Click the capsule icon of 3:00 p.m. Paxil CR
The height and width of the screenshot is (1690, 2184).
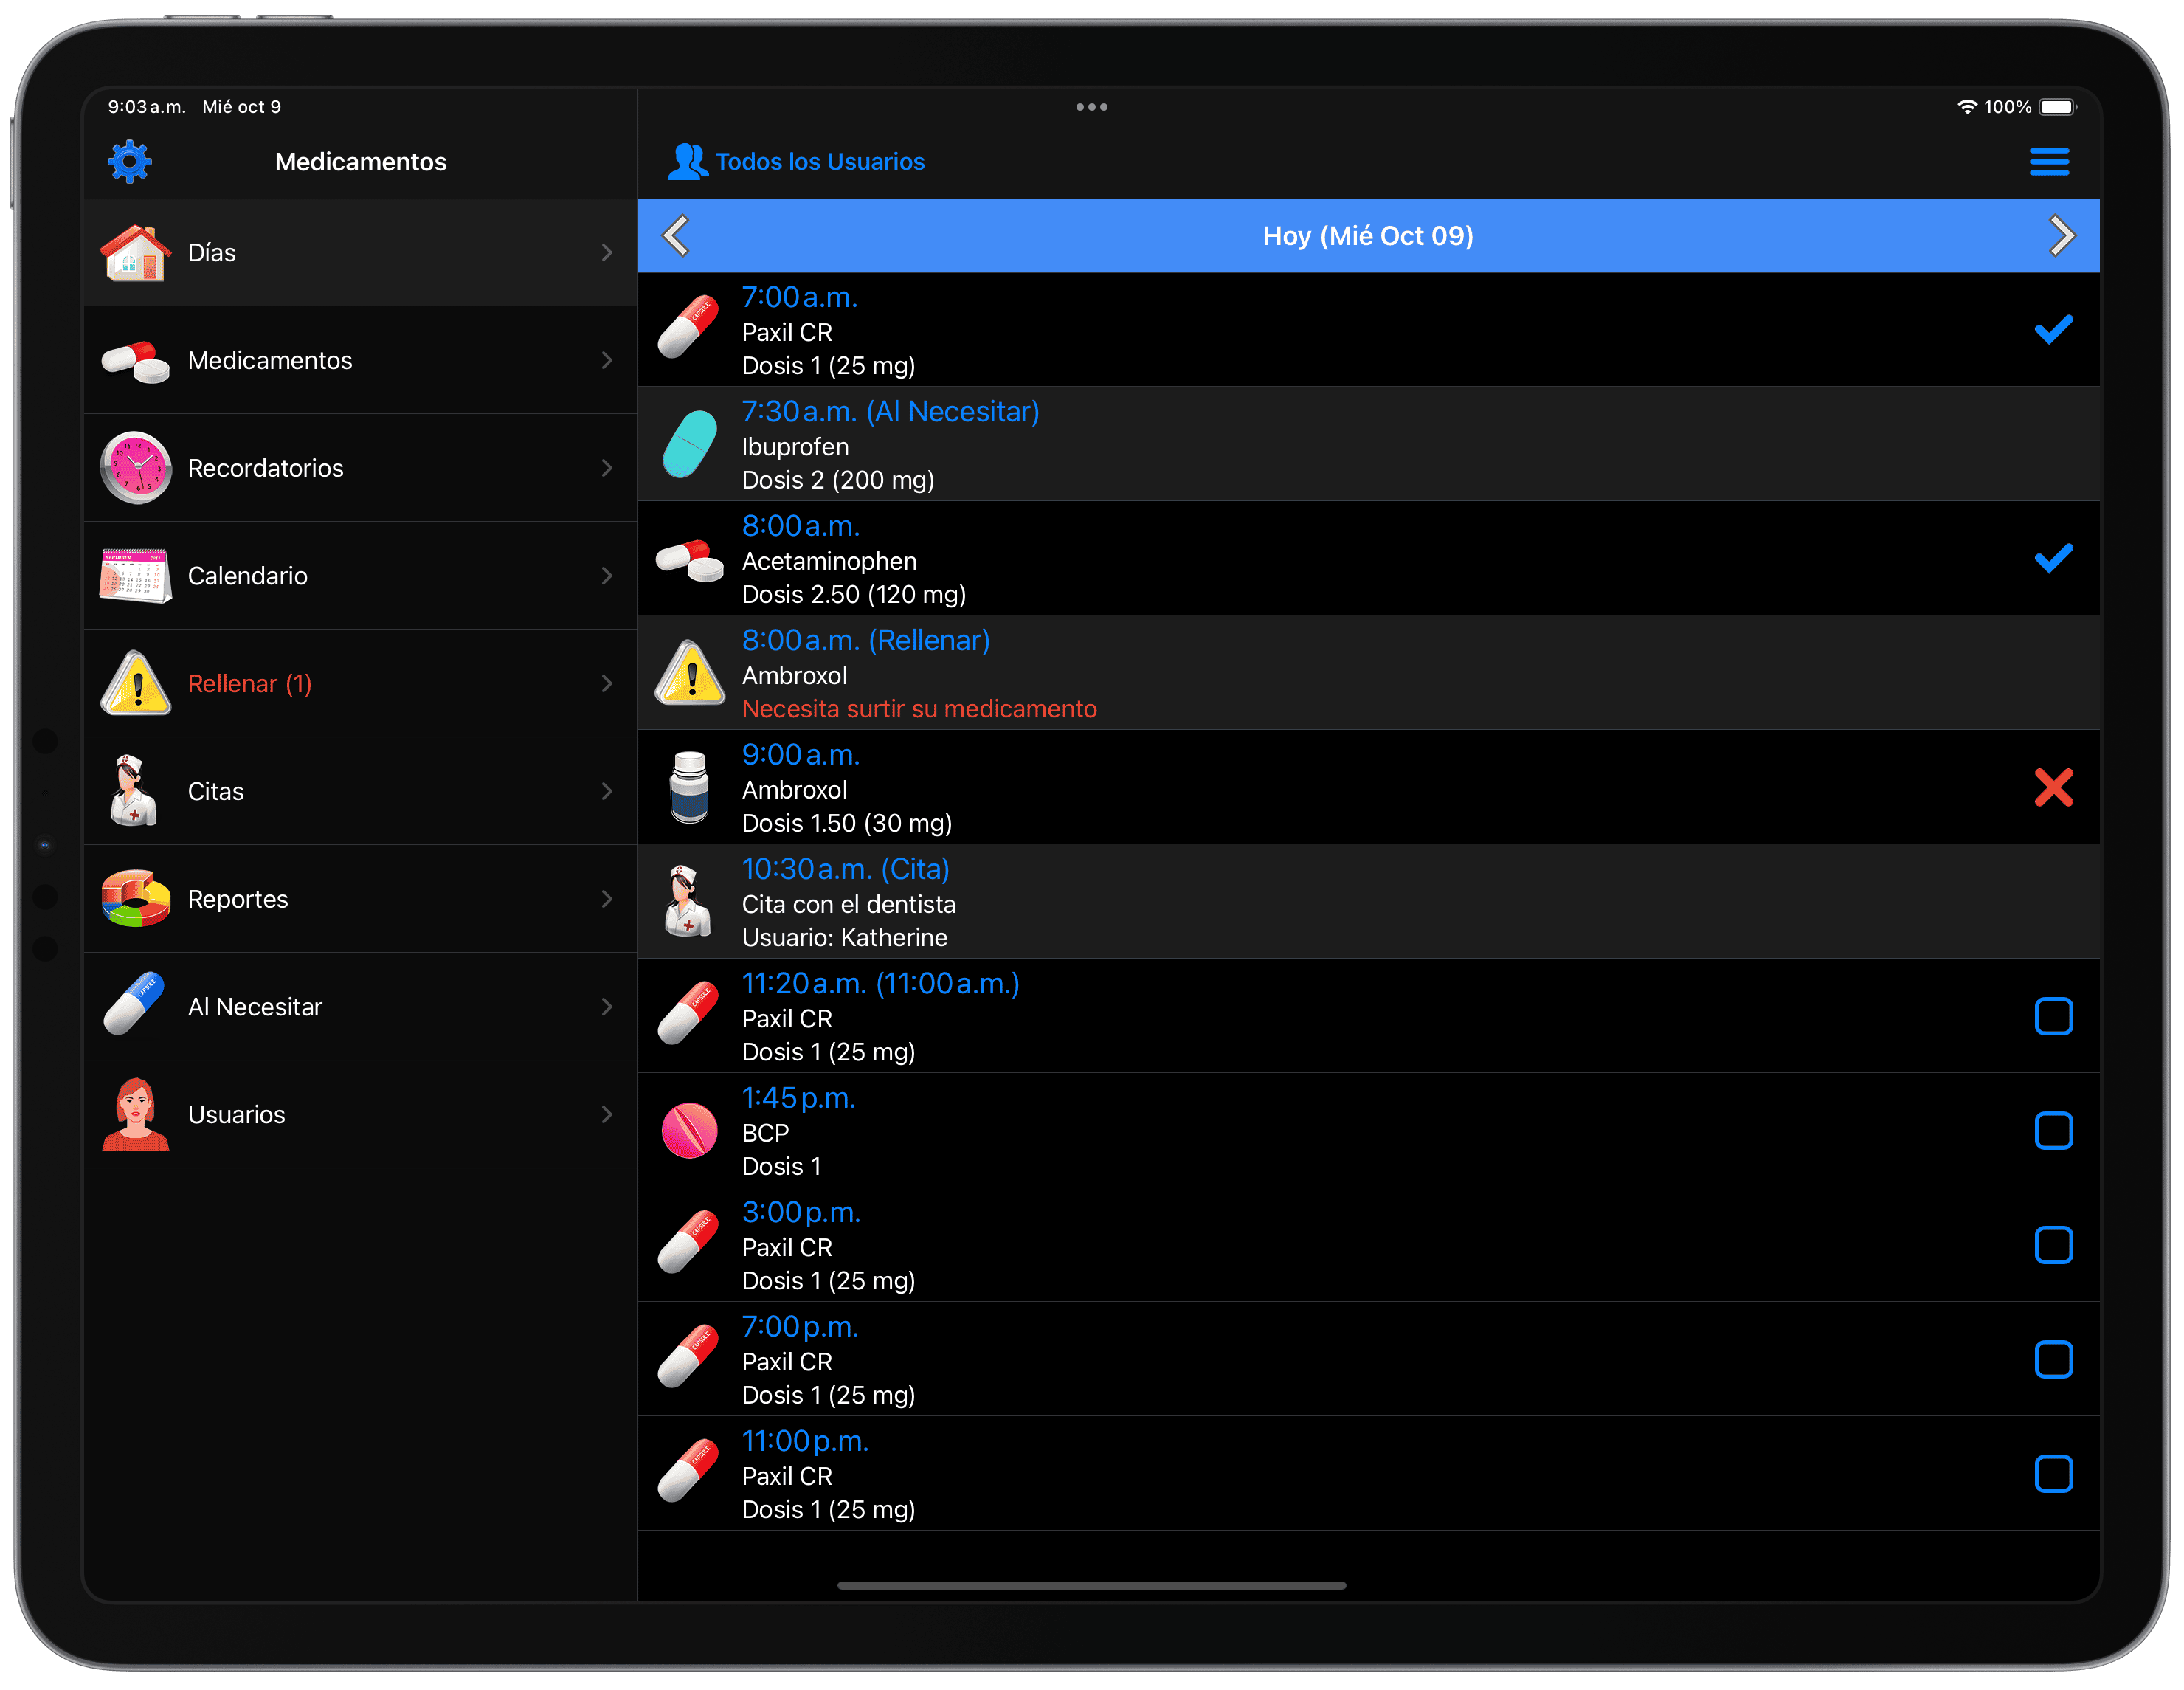689,1242
